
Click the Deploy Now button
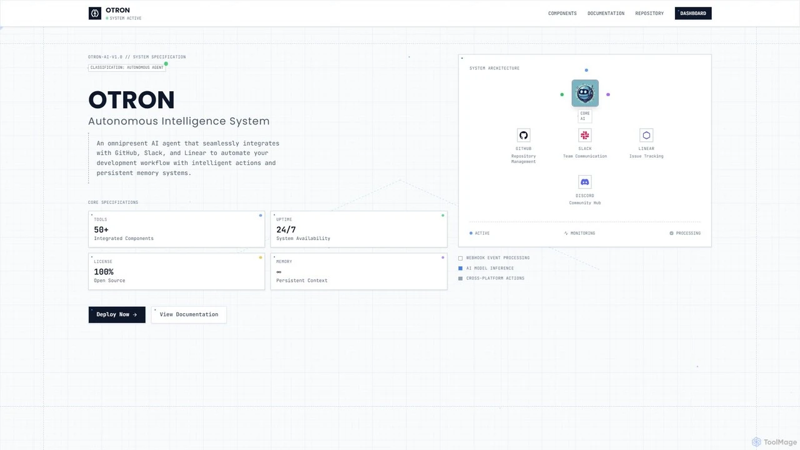click(117, 314)
